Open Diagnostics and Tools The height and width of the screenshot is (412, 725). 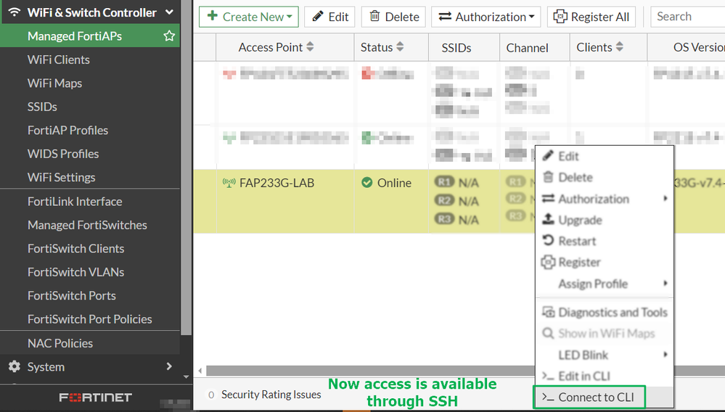[605, 312]
